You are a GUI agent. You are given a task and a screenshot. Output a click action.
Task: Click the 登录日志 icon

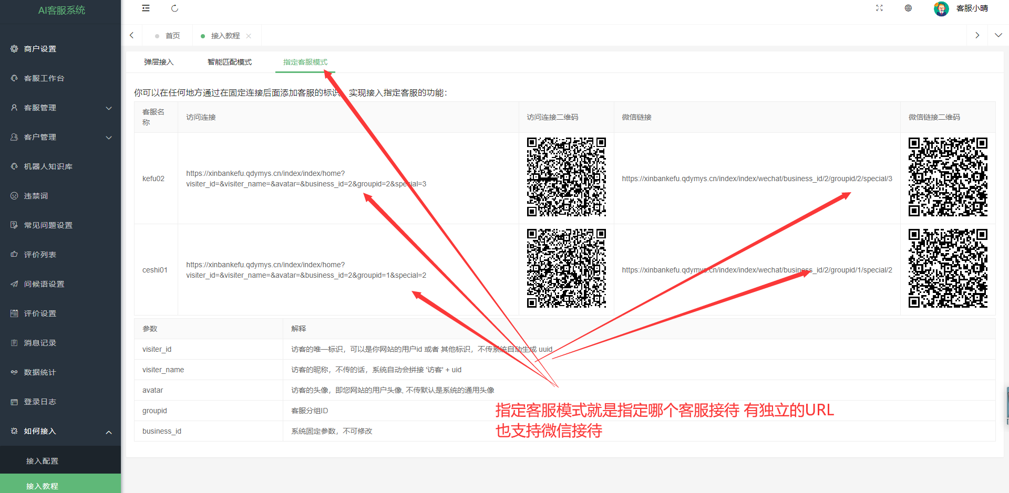point(14,402)
